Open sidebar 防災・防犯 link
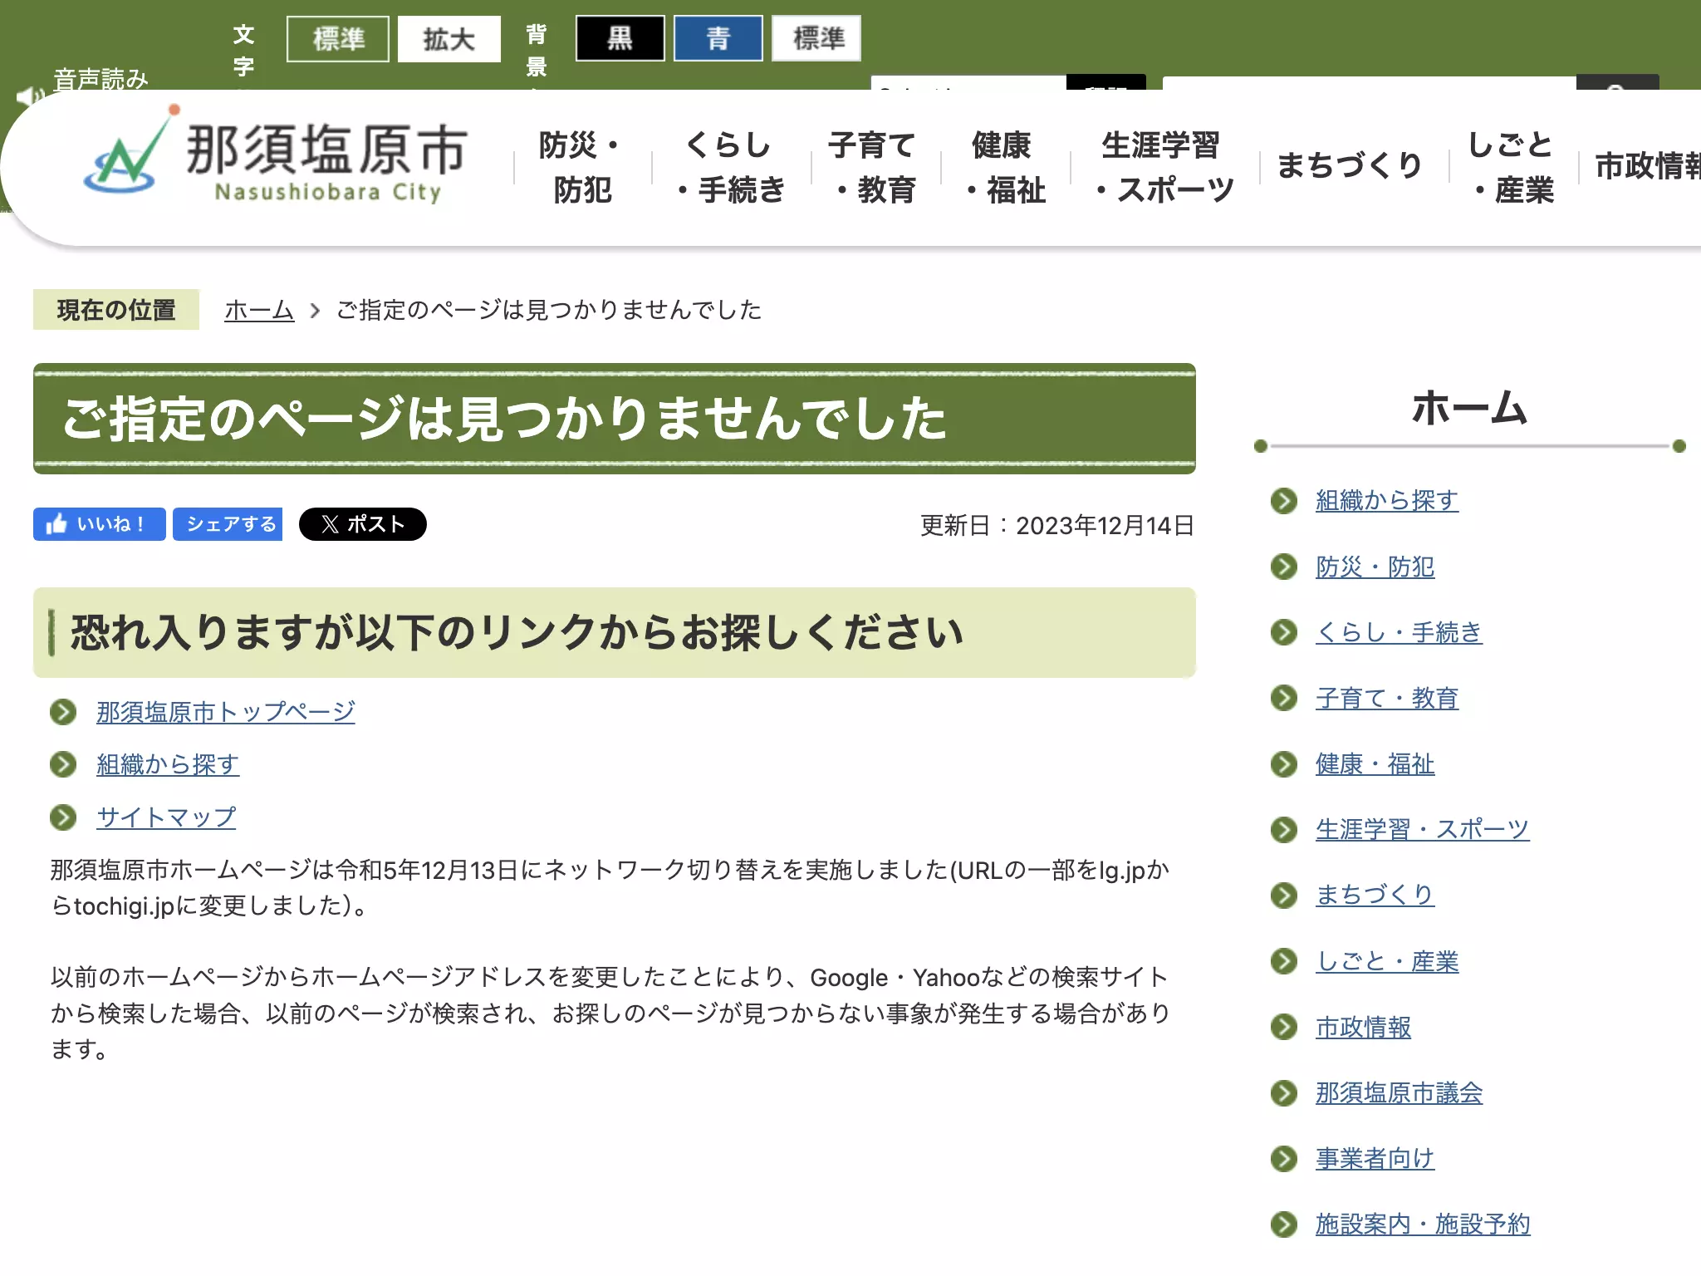Screen dimensions: 1701x1276 click(x=1375, y=567)
